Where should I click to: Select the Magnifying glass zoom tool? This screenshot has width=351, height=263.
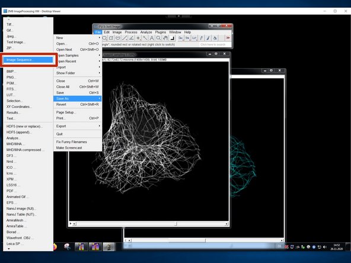click(158, 39)
